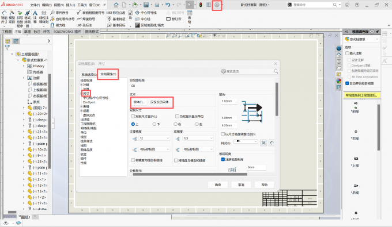
Task: Select the Note (注释) tool with A icon
Action: point(35,17)
